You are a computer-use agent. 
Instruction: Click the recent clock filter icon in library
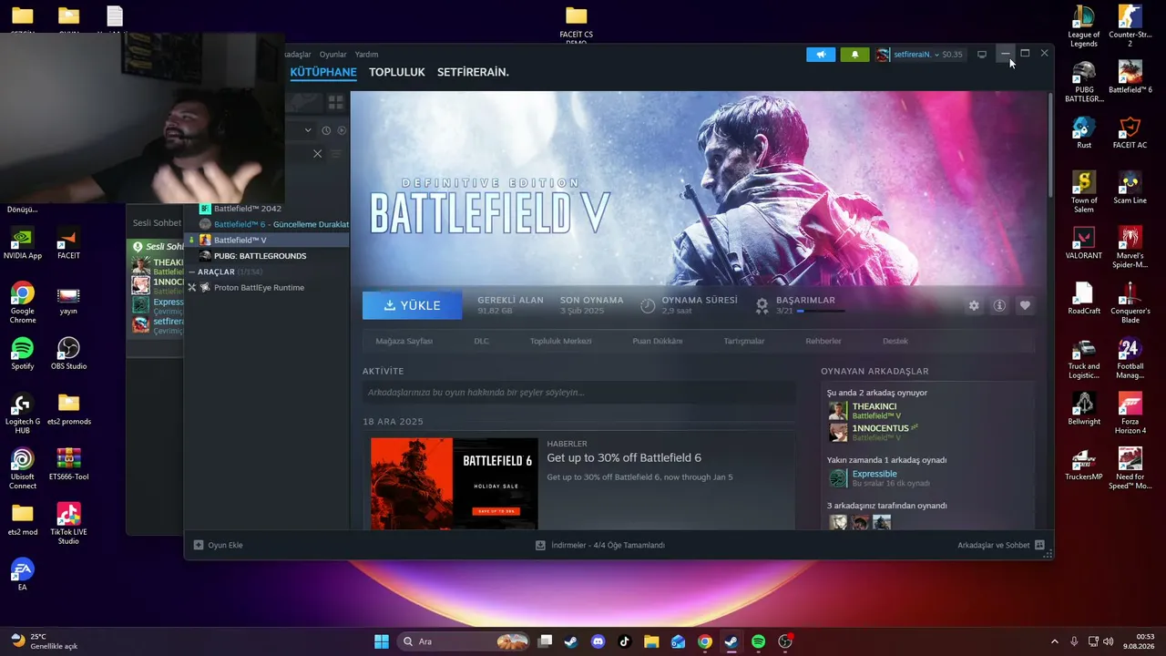click(x=326, y=130)
